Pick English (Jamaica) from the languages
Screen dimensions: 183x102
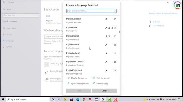tap(91, 46)
